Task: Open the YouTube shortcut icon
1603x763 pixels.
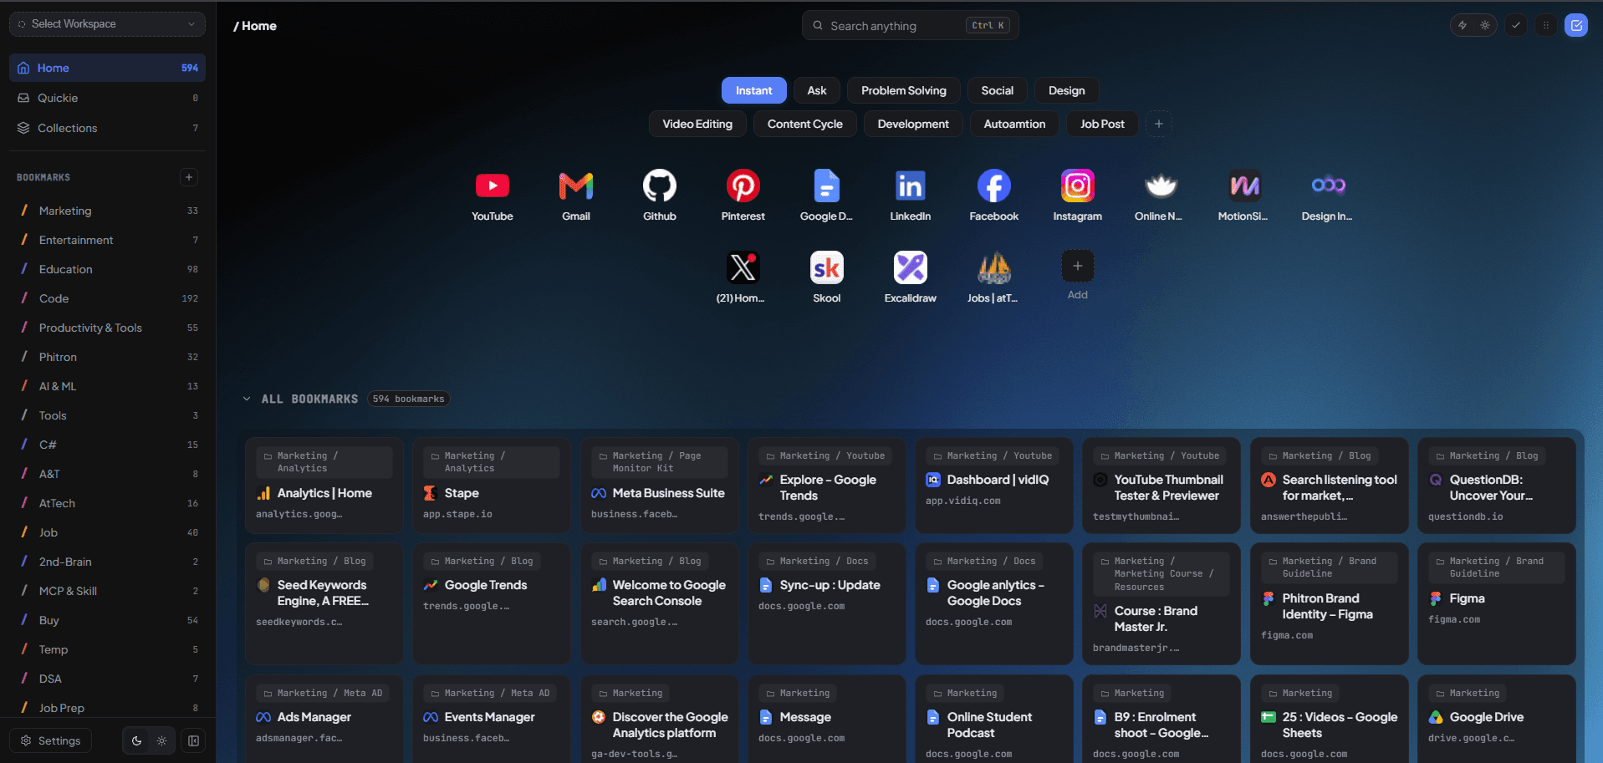Action: [x=493, y=186]
